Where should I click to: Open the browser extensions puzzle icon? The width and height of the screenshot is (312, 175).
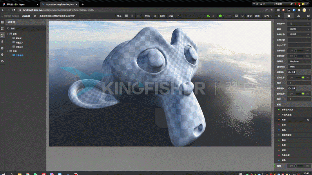(x=299, y=10)
